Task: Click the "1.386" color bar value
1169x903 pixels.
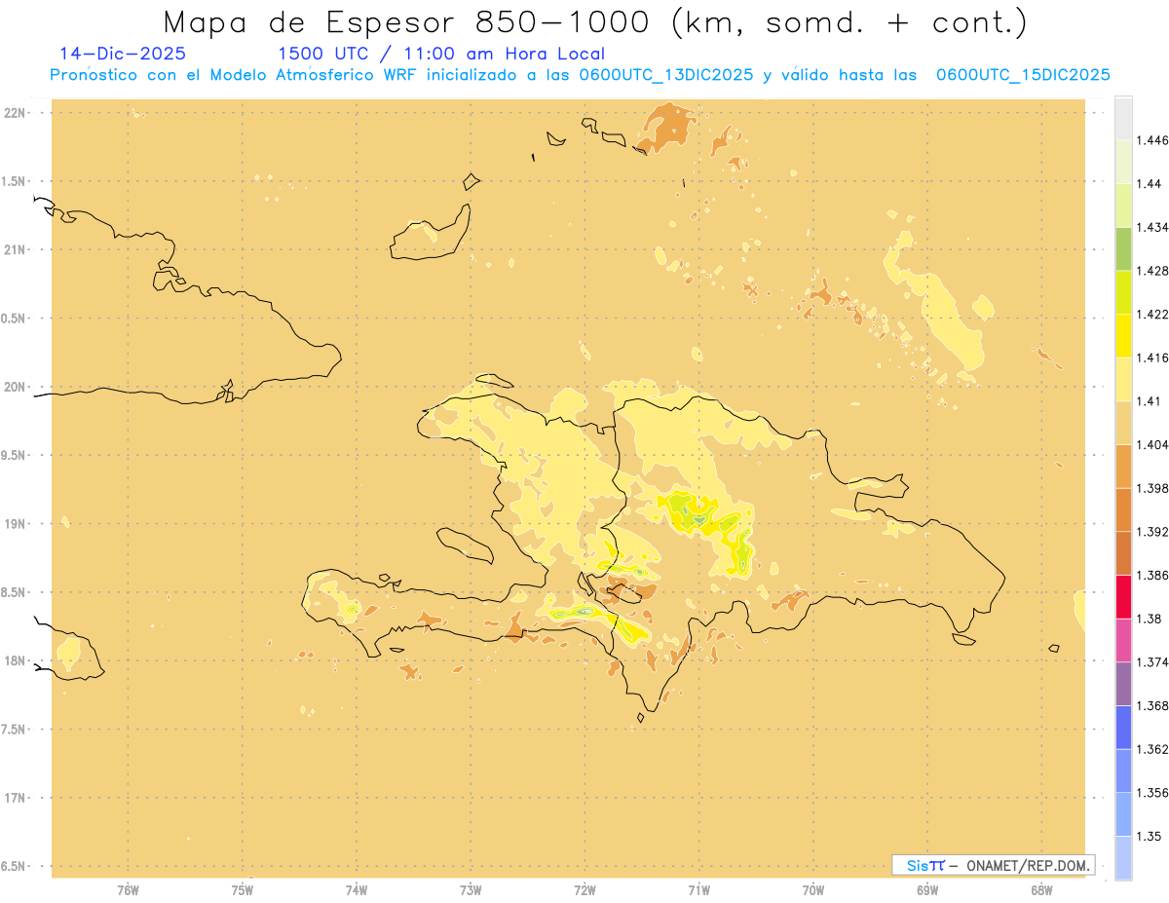Action: (x=1152, y=575)
